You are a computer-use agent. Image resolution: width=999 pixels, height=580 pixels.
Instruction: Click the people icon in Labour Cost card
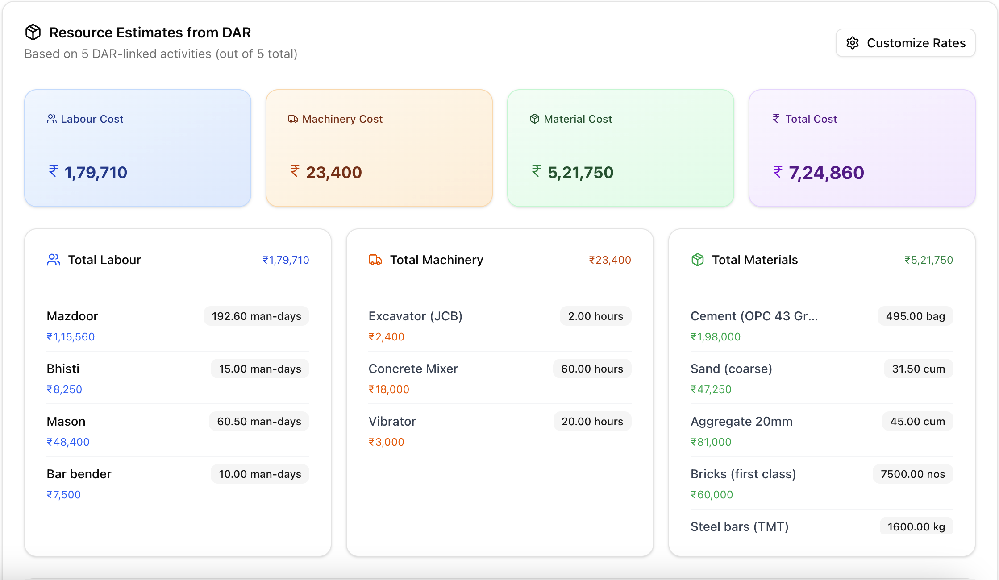coord(51,119)
